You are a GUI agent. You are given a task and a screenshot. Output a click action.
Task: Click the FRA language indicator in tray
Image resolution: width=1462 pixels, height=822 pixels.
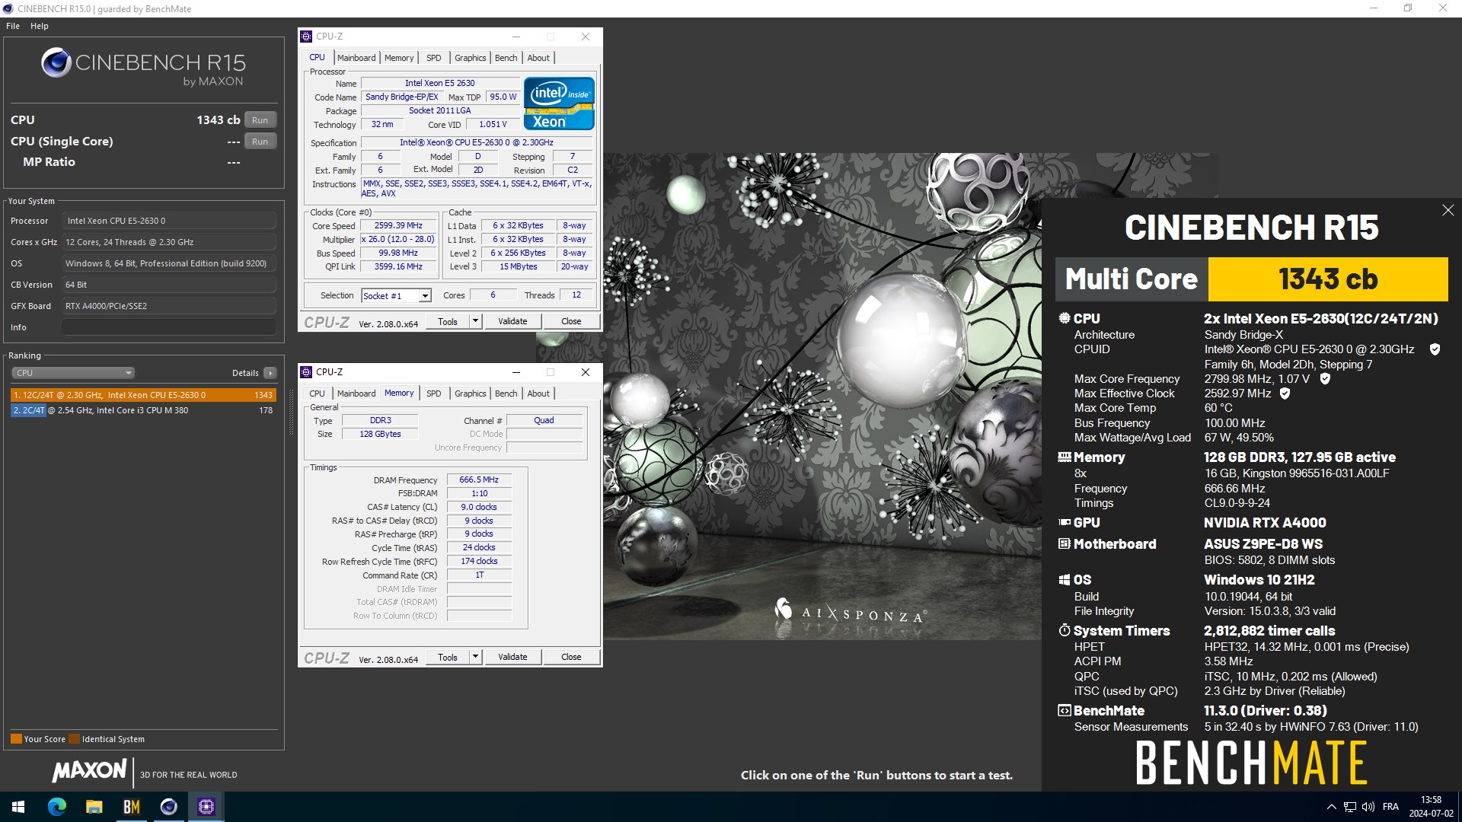1390,807
